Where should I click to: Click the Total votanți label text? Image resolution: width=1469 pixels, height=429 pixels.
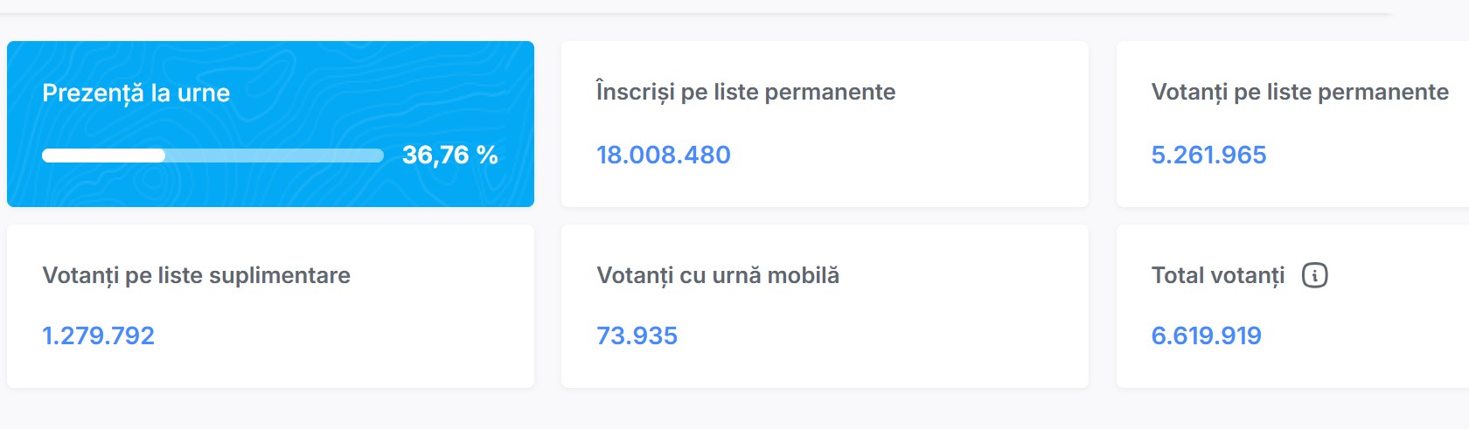[x=1217, y=276]
